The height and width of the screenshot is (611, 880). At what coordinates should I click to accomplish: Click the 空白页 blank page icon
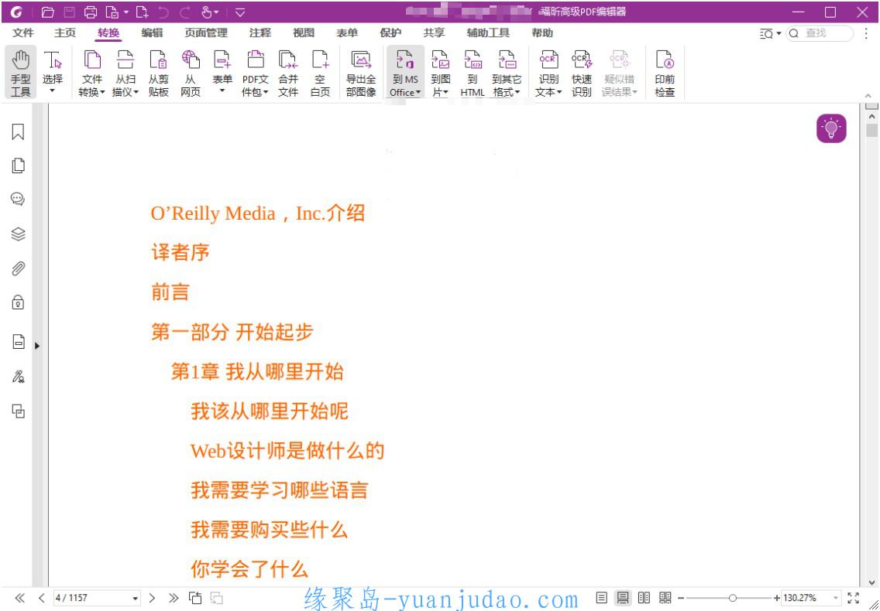click(320, 73)
